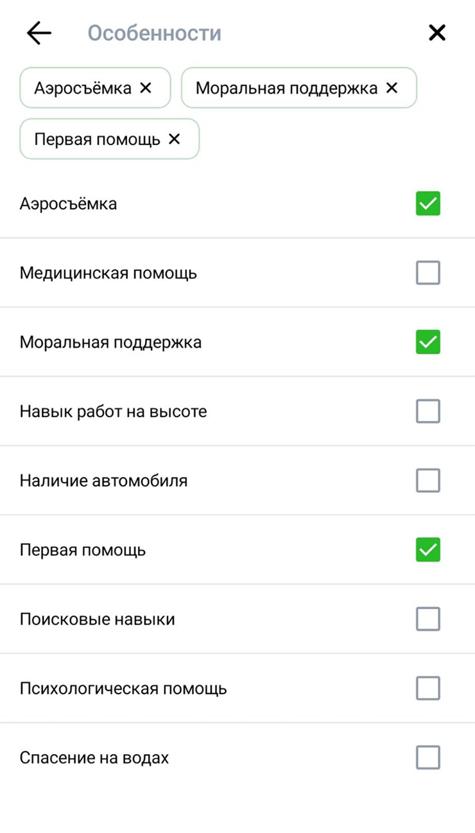
Task: Tap the back arrow icon
Action: tap(39, 33)
